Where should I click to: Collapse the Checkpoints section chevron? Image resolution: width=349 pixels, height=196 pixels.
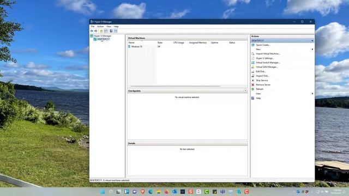tap(245, 91)
